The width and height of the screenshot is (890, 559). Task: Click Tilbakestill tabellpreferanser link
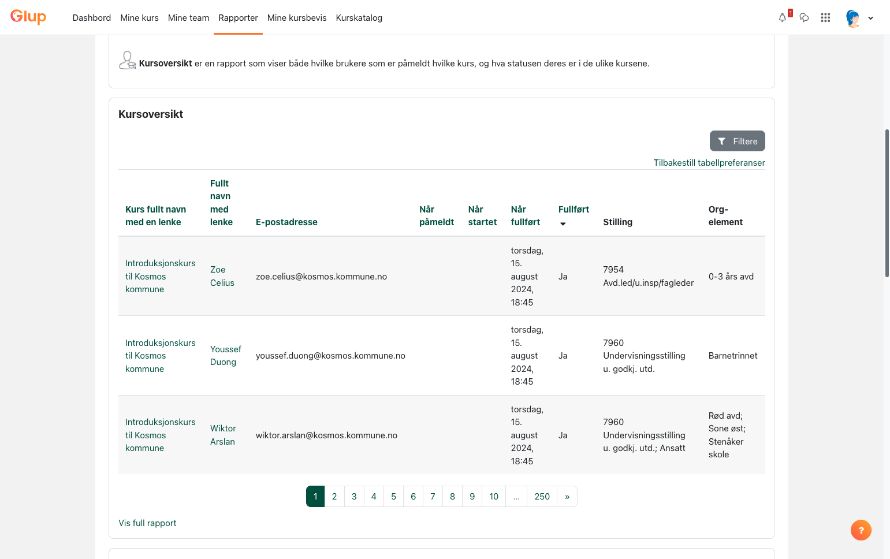tap(709, 163)
